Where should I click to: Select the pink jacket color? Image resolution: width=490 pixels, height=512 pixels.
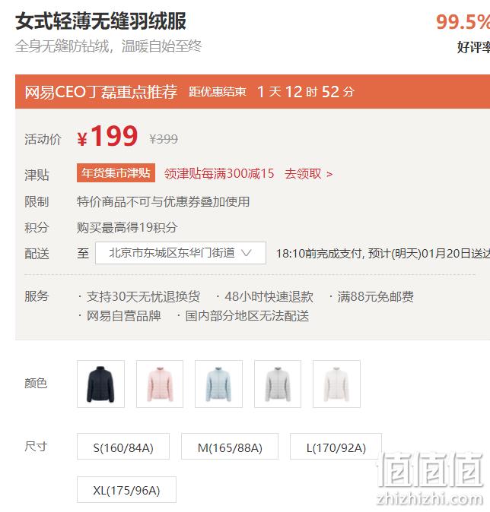click(160, 384)
